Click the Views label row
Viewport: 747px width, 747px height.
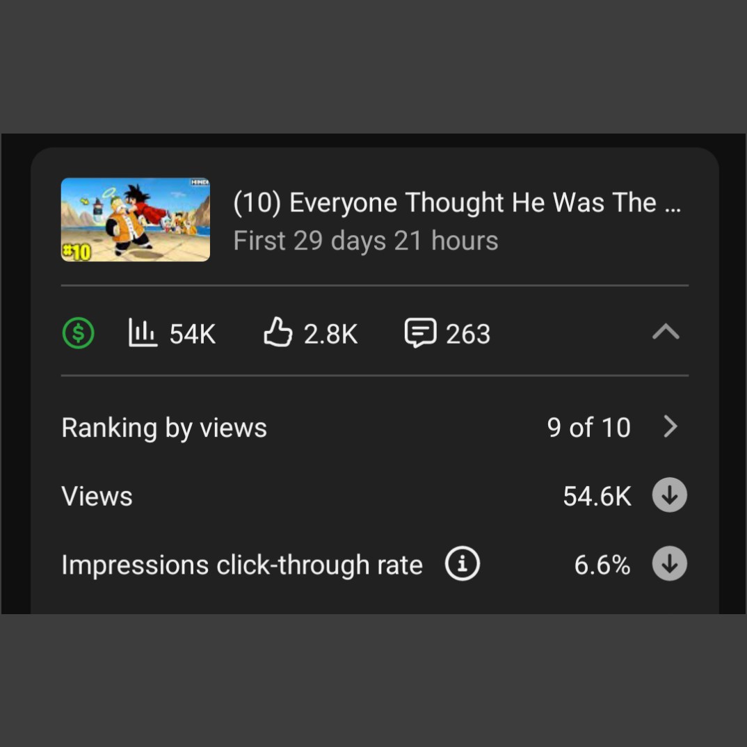[x=374, y=495]
